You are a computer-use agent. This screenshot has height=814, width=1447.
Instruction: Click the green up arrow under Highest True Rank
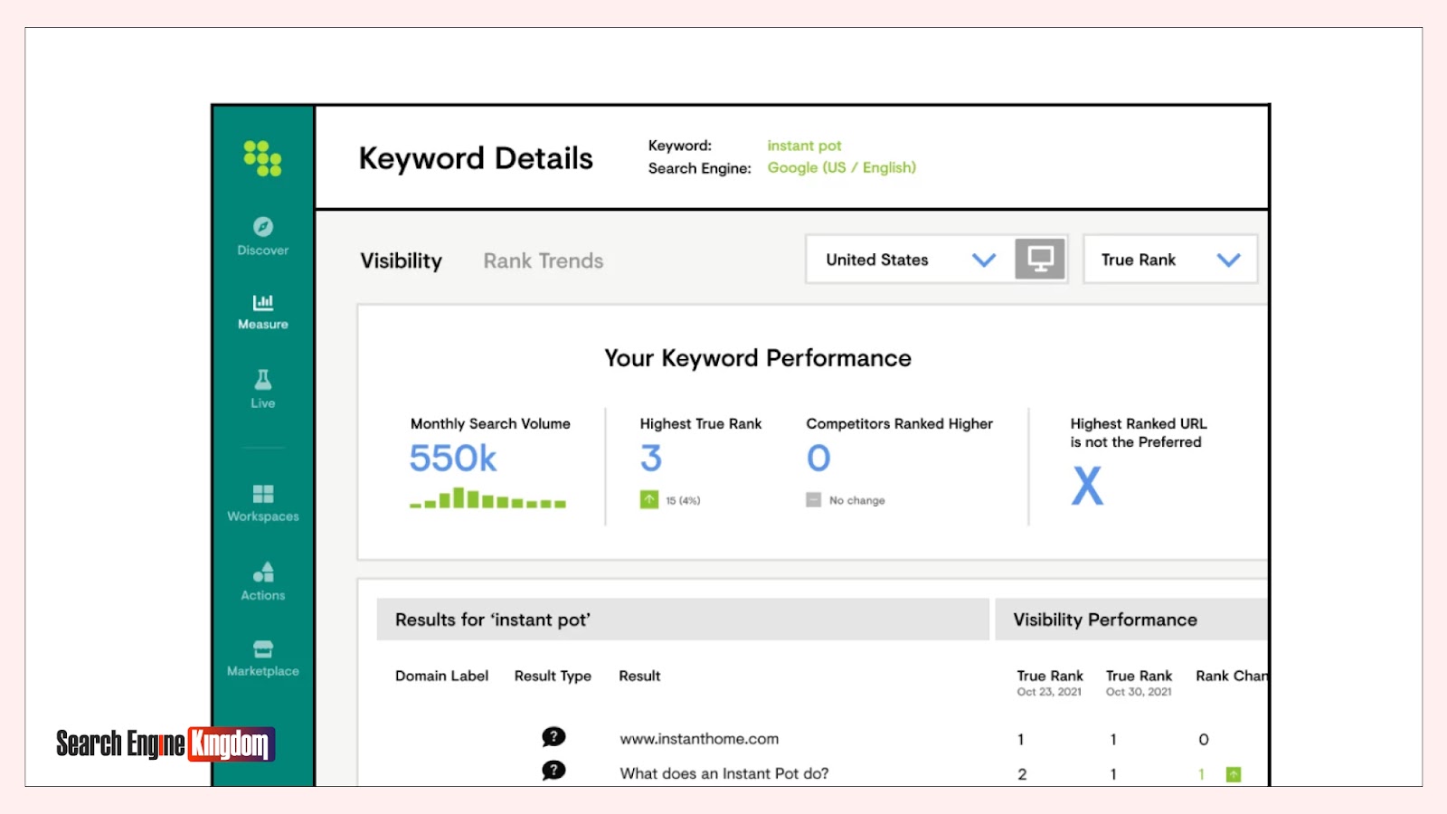649,499
